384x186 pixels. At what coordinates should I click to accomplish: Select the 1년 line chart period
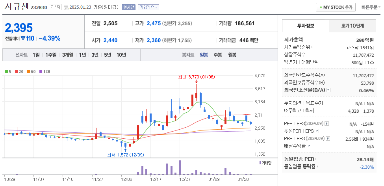(x=82, y=55)
